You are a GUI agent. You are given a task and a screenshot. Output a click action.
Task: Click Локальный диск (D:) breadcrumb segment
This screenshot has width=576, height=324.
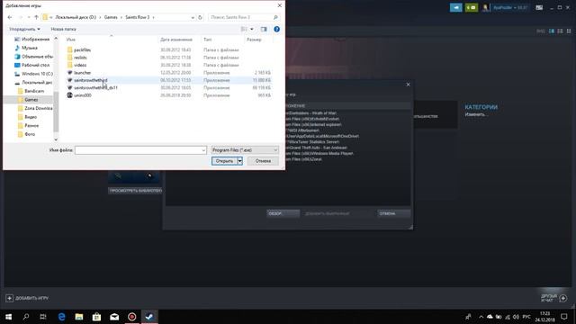pos(76,17)
